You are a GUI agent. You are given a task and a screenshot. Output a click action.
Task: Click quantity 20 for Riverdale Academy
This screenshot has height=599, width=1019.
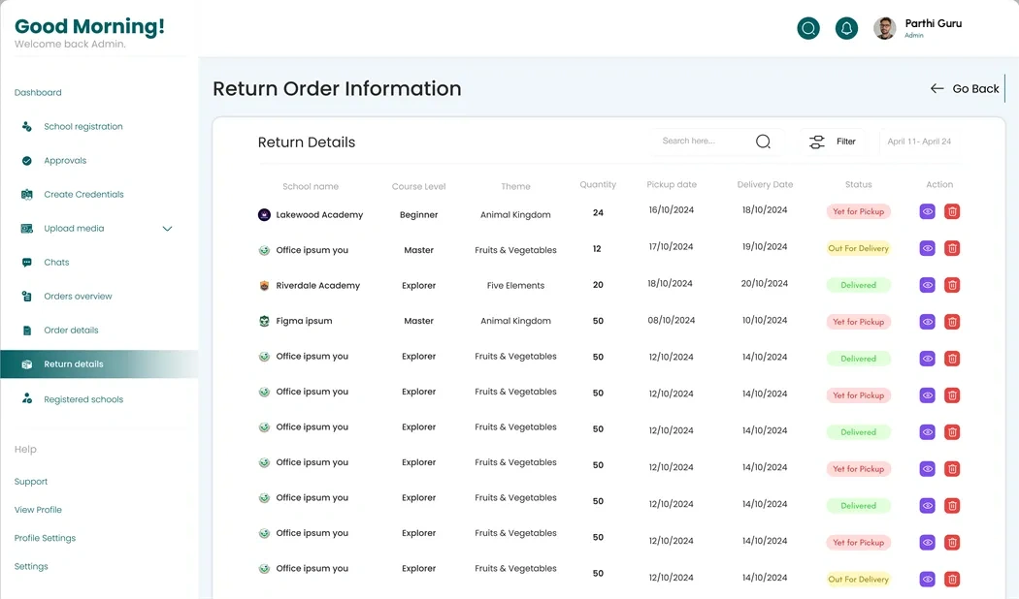598,285
